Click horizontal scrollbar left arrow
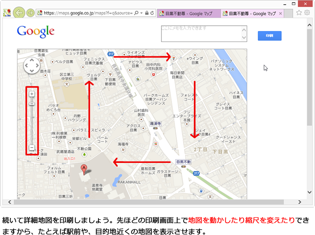Viewport: 315px width, 235px height. coord(10,202)
